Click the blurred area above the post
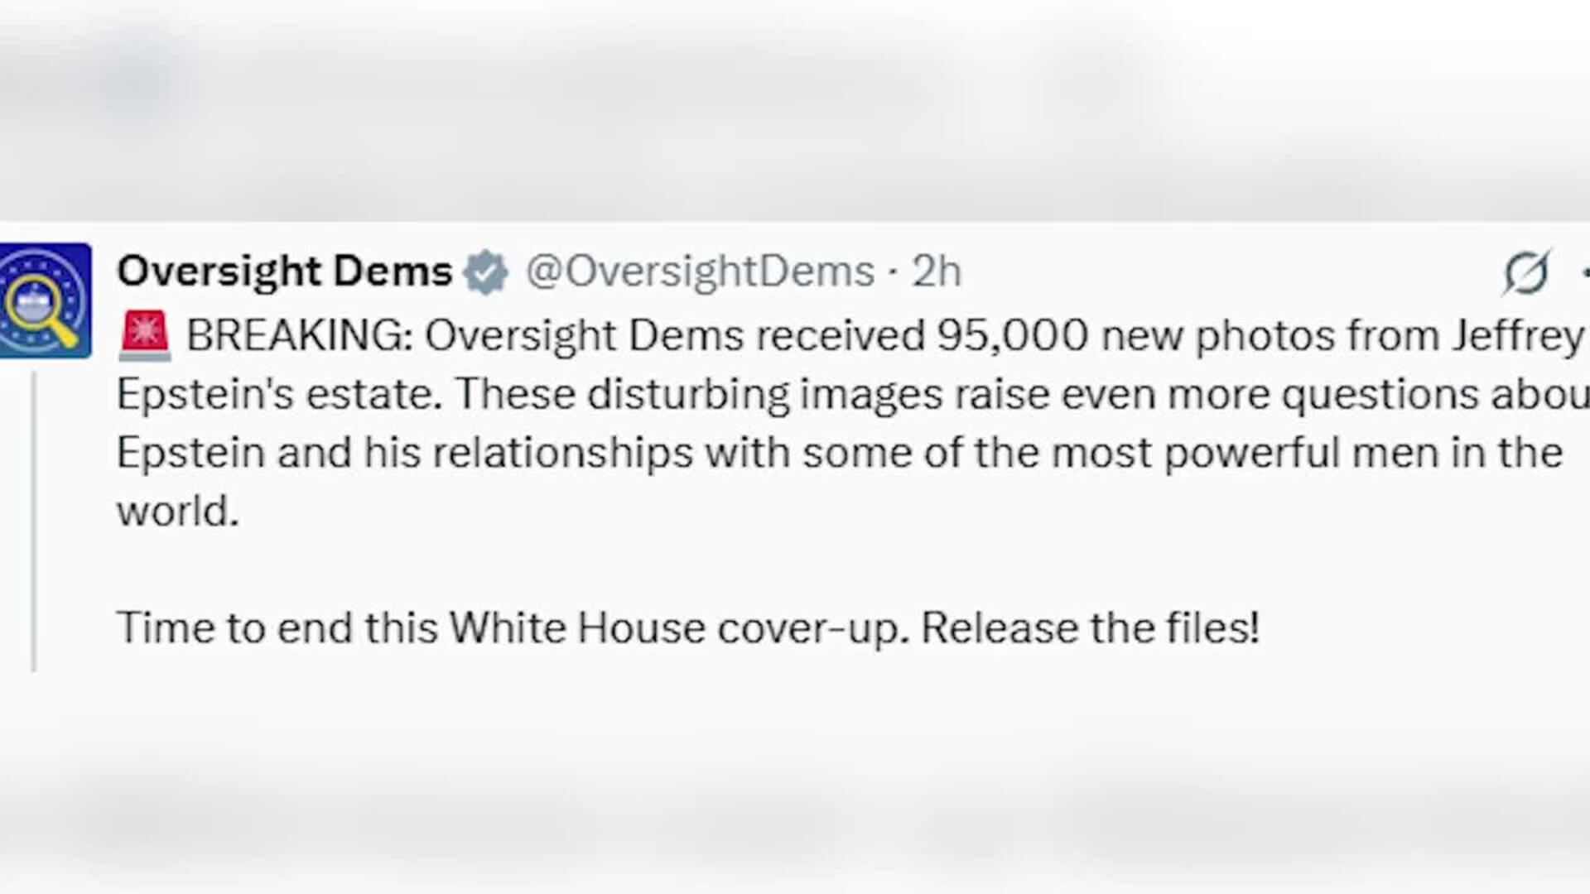This screenshot has width=1590, height=894. pos(795,108)
